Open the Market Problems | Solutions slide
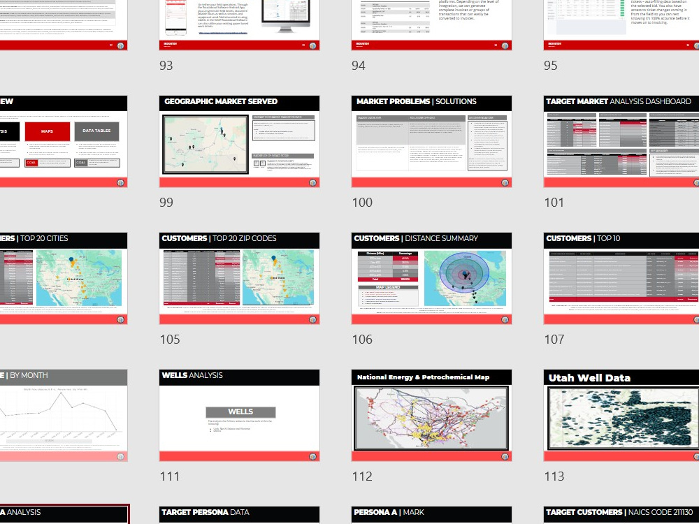Viewport: 699px width, 524px height. point(431,141)
